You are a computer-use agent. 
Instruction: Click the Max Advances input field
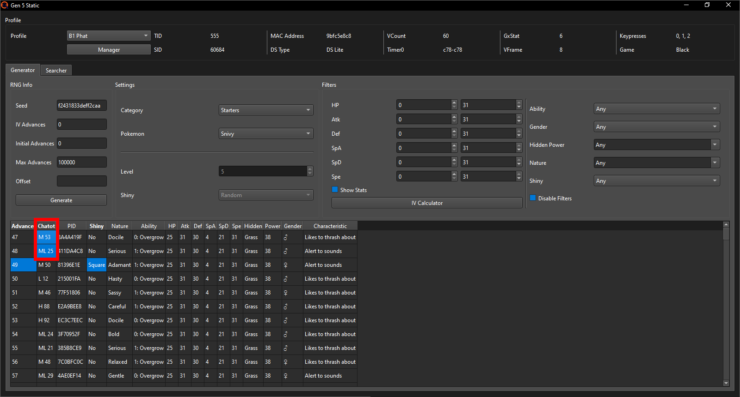pyautogui.click(x=81, y=162)
